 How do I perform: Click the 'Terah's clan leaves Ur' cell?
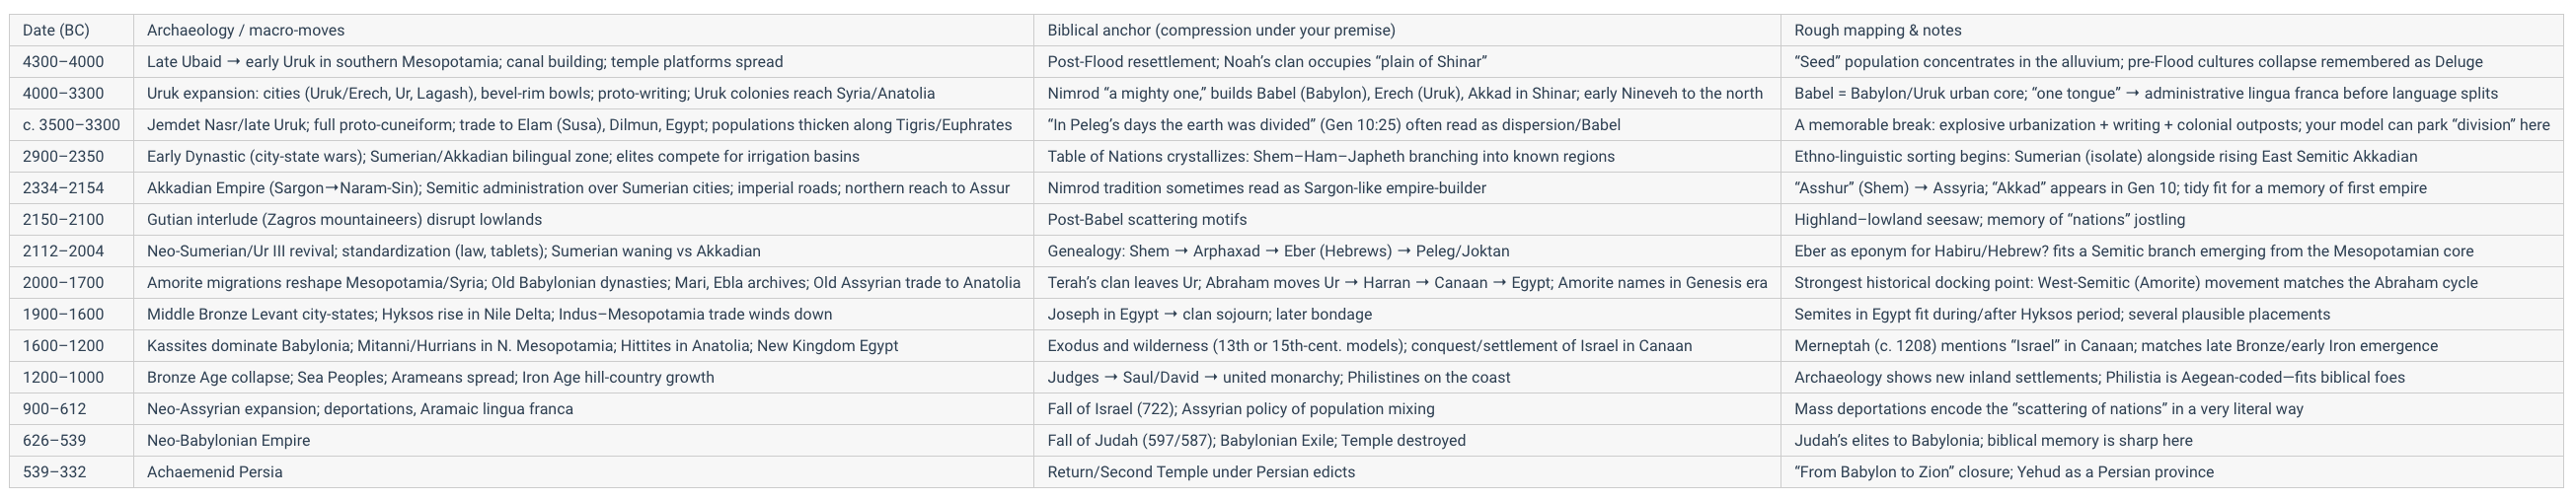pyautogui.click(x=1407, y=283)
